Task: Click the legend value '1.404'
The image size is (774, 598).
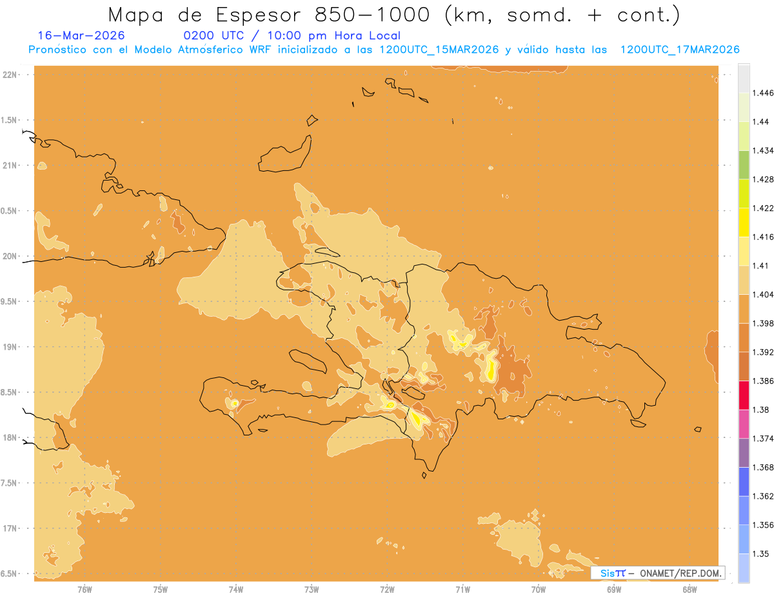Action: click(x=762, y=295)
